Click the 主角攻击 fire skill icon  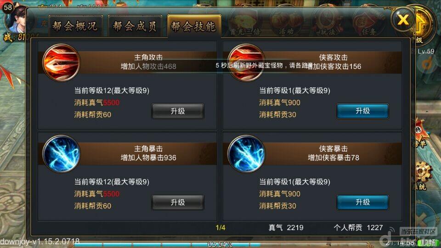click(61, 62)
